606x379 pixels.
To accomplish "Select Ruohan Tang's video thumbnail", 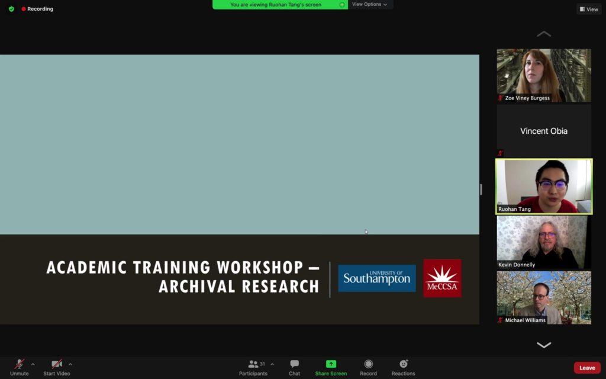I will pos(543,187).
